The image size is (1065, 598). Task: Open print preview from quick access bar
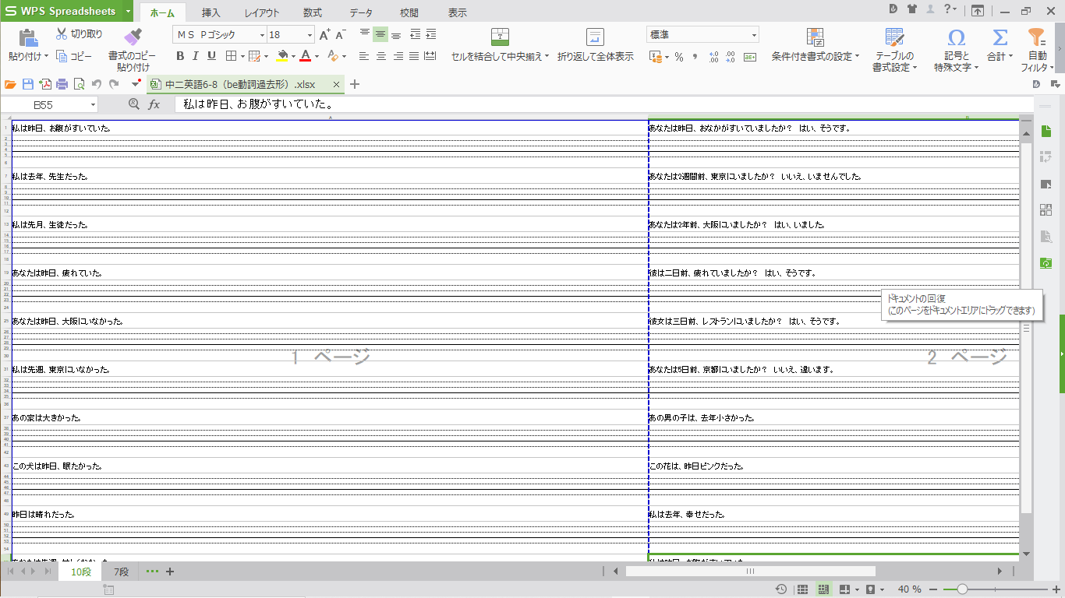(x=80, y=84)
